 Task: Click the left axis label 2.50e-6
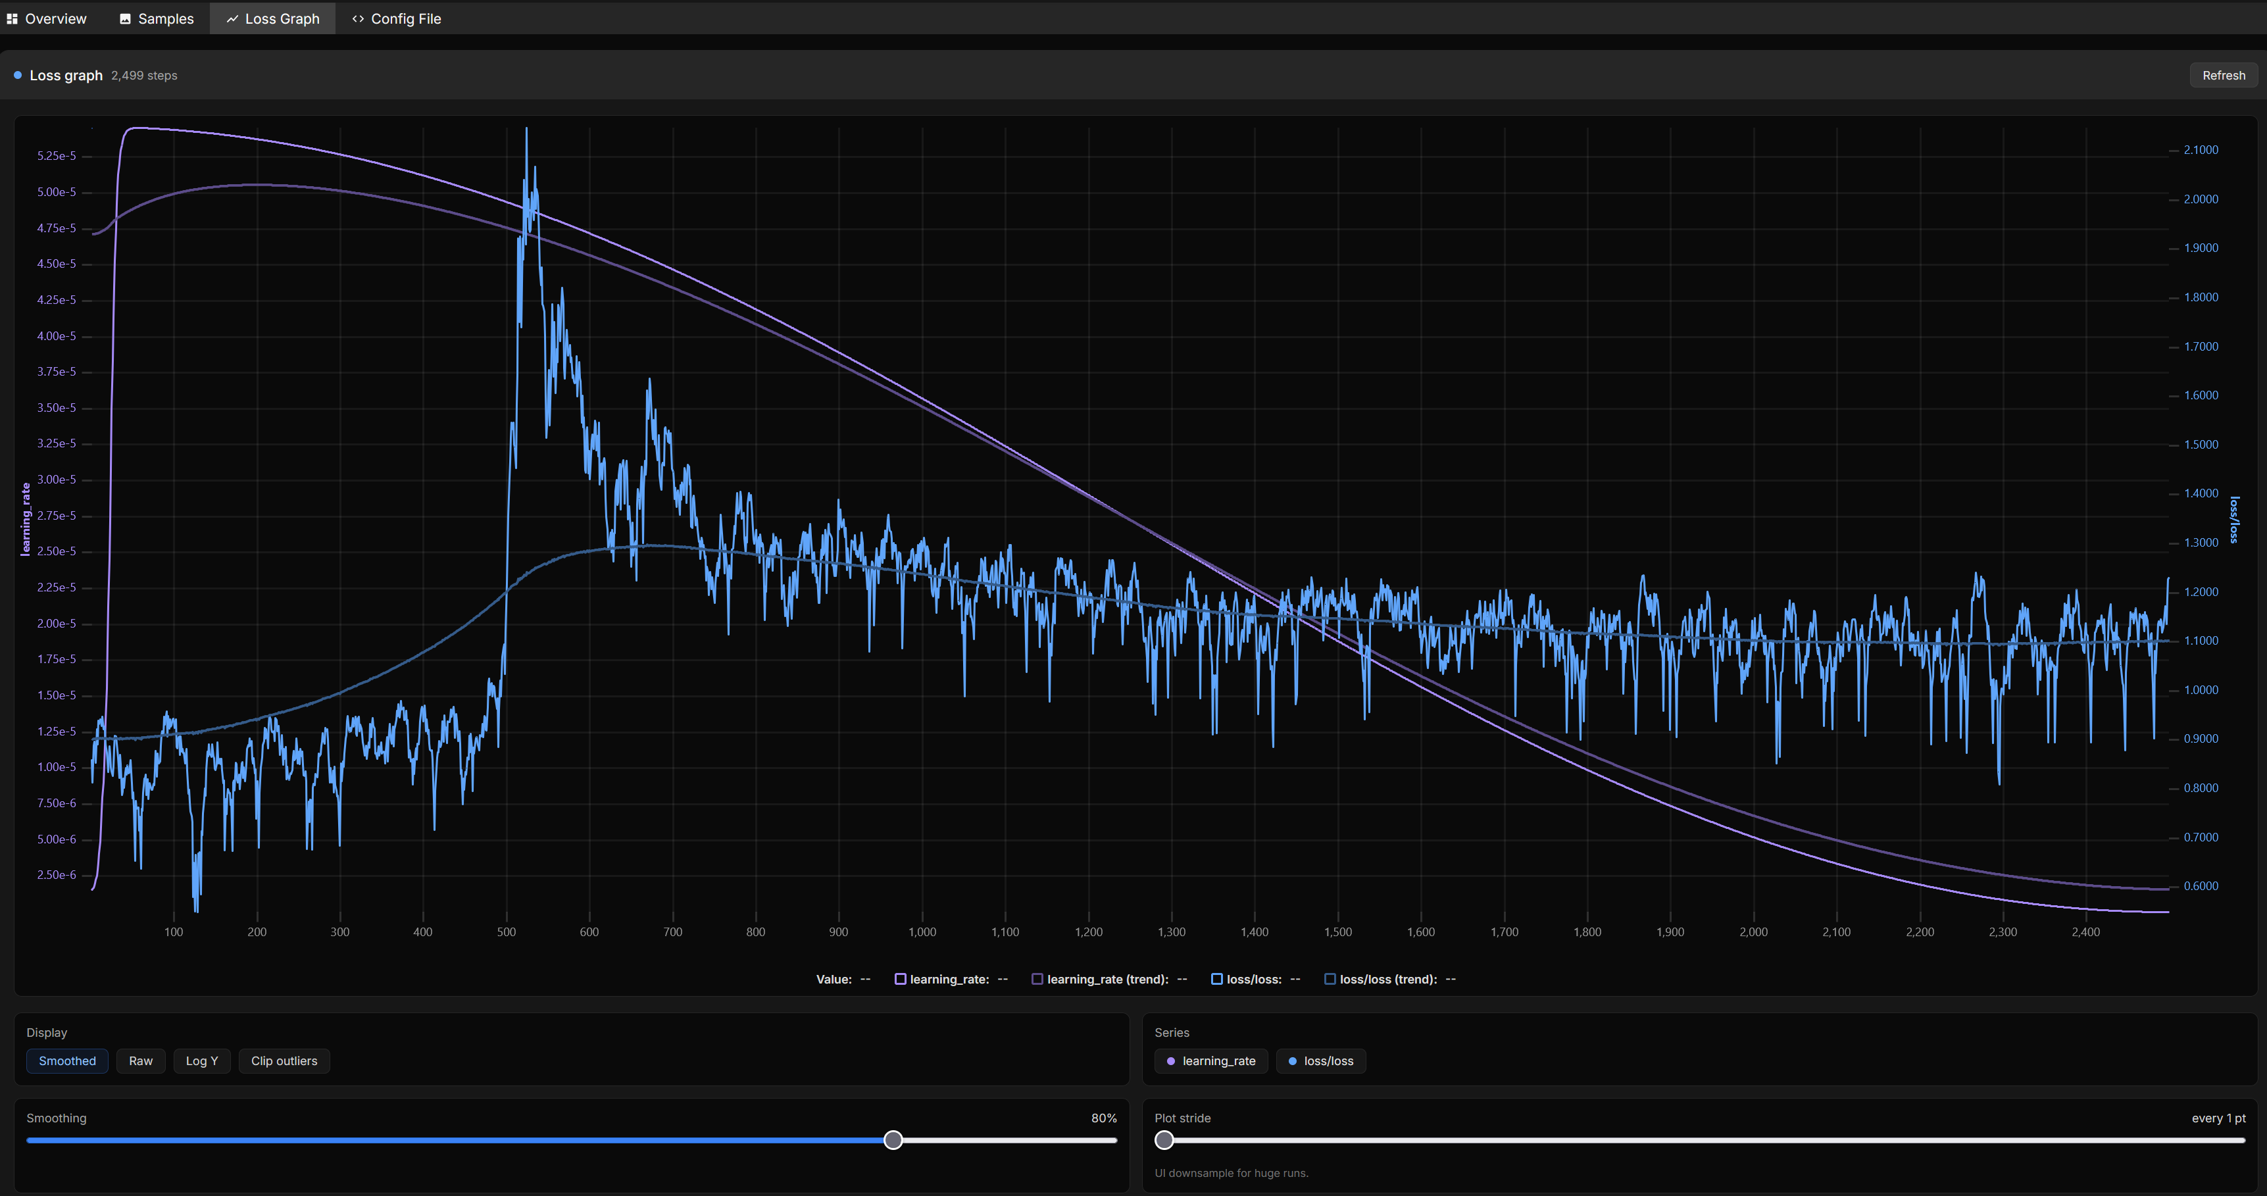pyautogui.click(x=57, y=875)
